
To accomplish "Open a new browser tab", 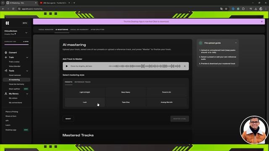I will [x=74, y=3].
